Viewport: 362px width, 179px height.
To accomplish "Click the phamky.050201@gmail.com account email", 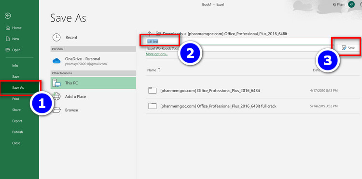I will pyautogui.click(x=85, y=64).
